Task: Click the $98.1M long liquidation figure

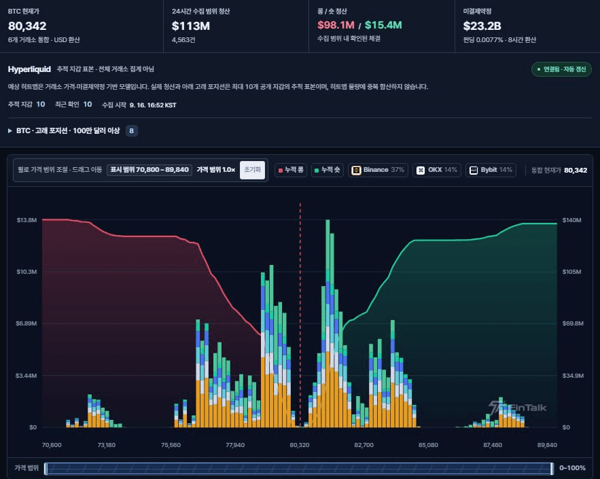Action: (336, 25)
